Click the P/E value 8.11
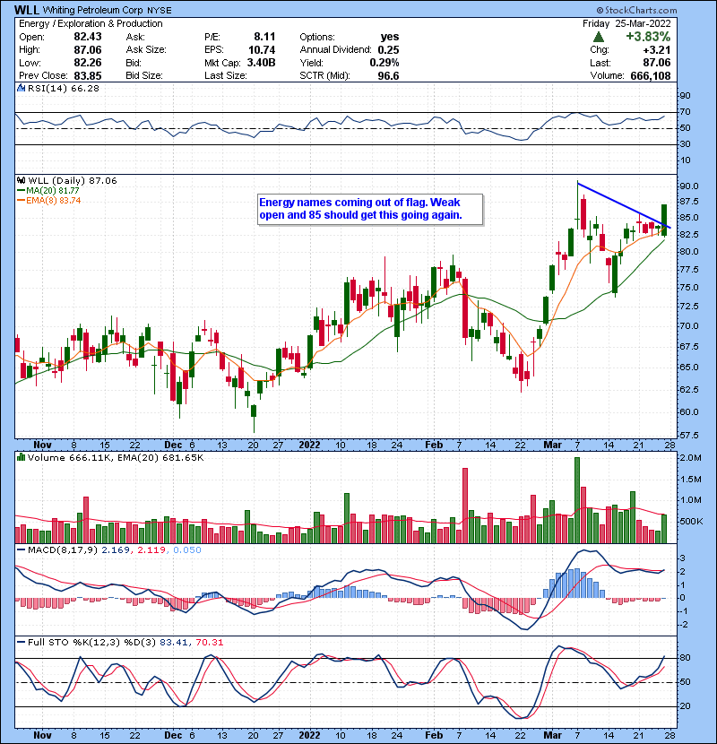The image size is (717, 744). (x=264, y=37)
